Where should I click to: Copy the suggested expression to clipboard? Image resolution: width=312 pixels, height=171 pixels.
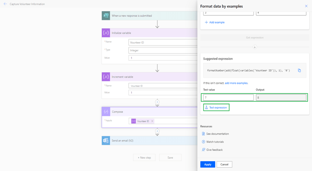coord(299,70)
